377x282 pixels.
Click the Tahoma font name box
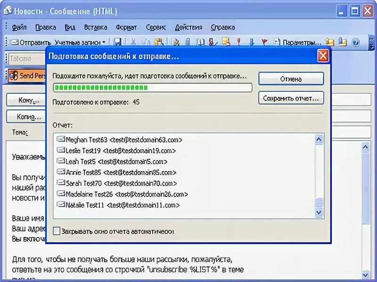[27, 58]
